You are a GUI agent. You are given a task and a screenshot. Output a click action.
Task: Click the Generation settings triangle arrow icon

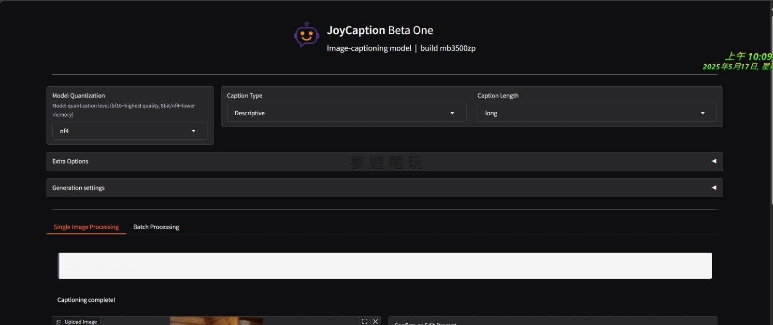(714, 188)
